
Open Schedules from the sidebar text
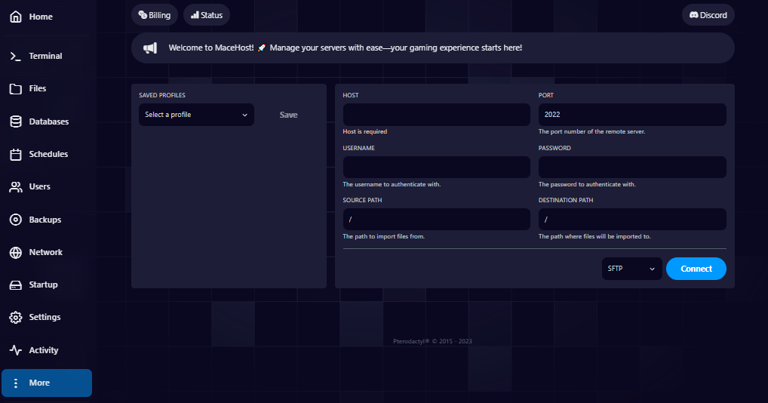(48, 154)
